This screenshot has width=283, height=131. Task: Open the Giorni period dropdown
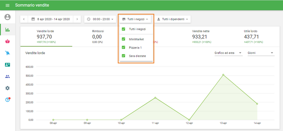(x=261, y=53)
